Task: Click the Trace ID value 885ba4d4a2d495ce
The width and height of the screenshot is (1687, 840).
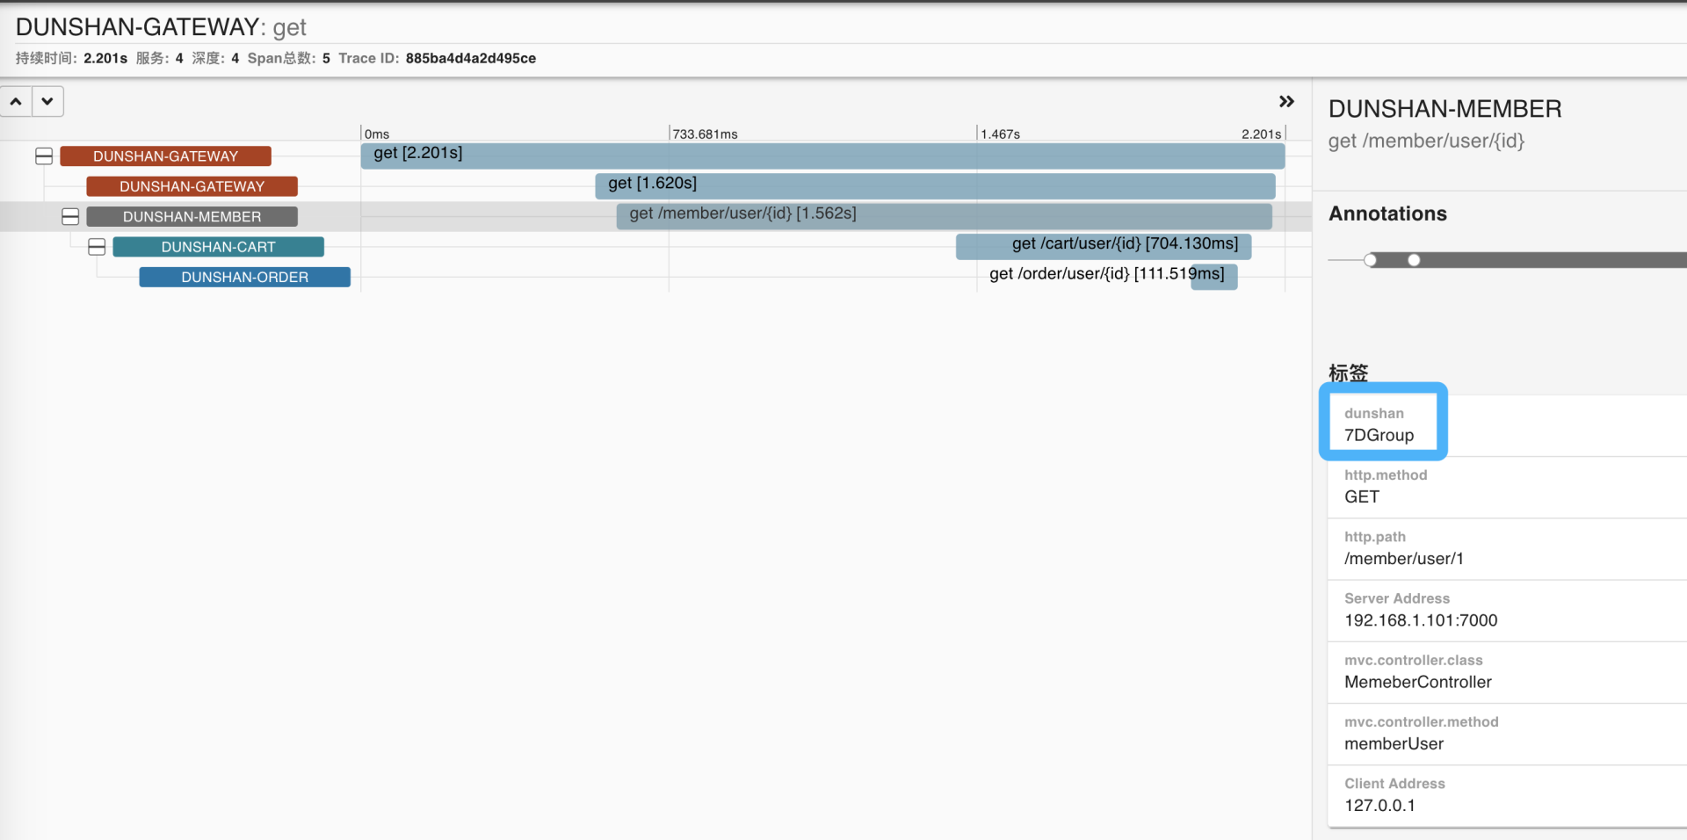Action: [x=471, y=58]
